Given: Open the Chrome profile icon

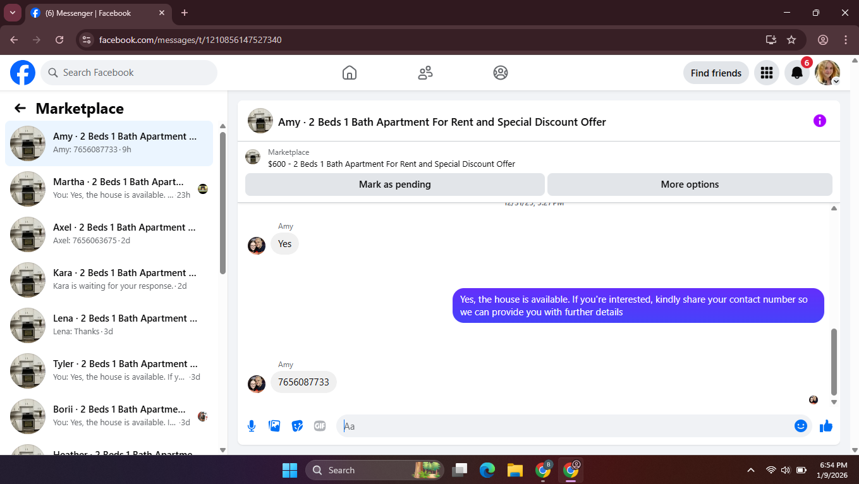Looking at the screenshot, I should 823,40.
